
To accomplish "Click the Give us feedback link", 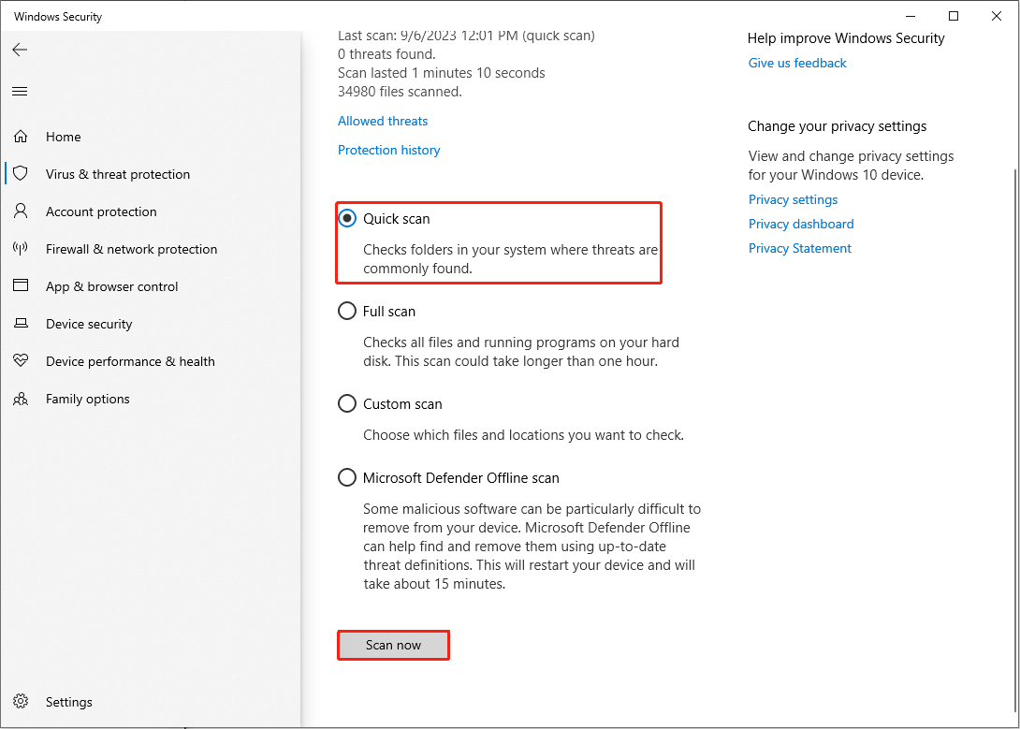I will click(797, 63).
